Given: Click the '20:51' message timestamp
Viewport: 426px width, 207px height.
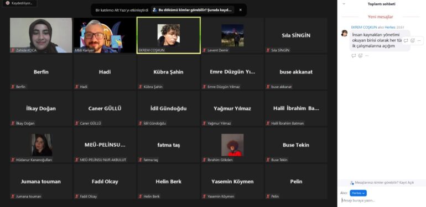Looking at the screenshot, I should point(400,28).
